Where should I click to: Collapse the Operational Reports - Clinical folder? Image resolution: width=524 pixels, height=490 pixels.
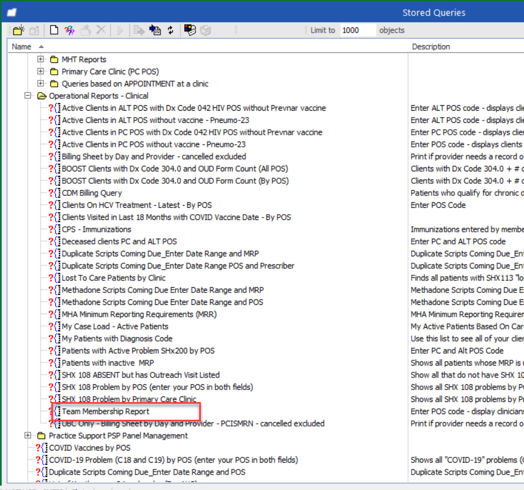point(28,95)
